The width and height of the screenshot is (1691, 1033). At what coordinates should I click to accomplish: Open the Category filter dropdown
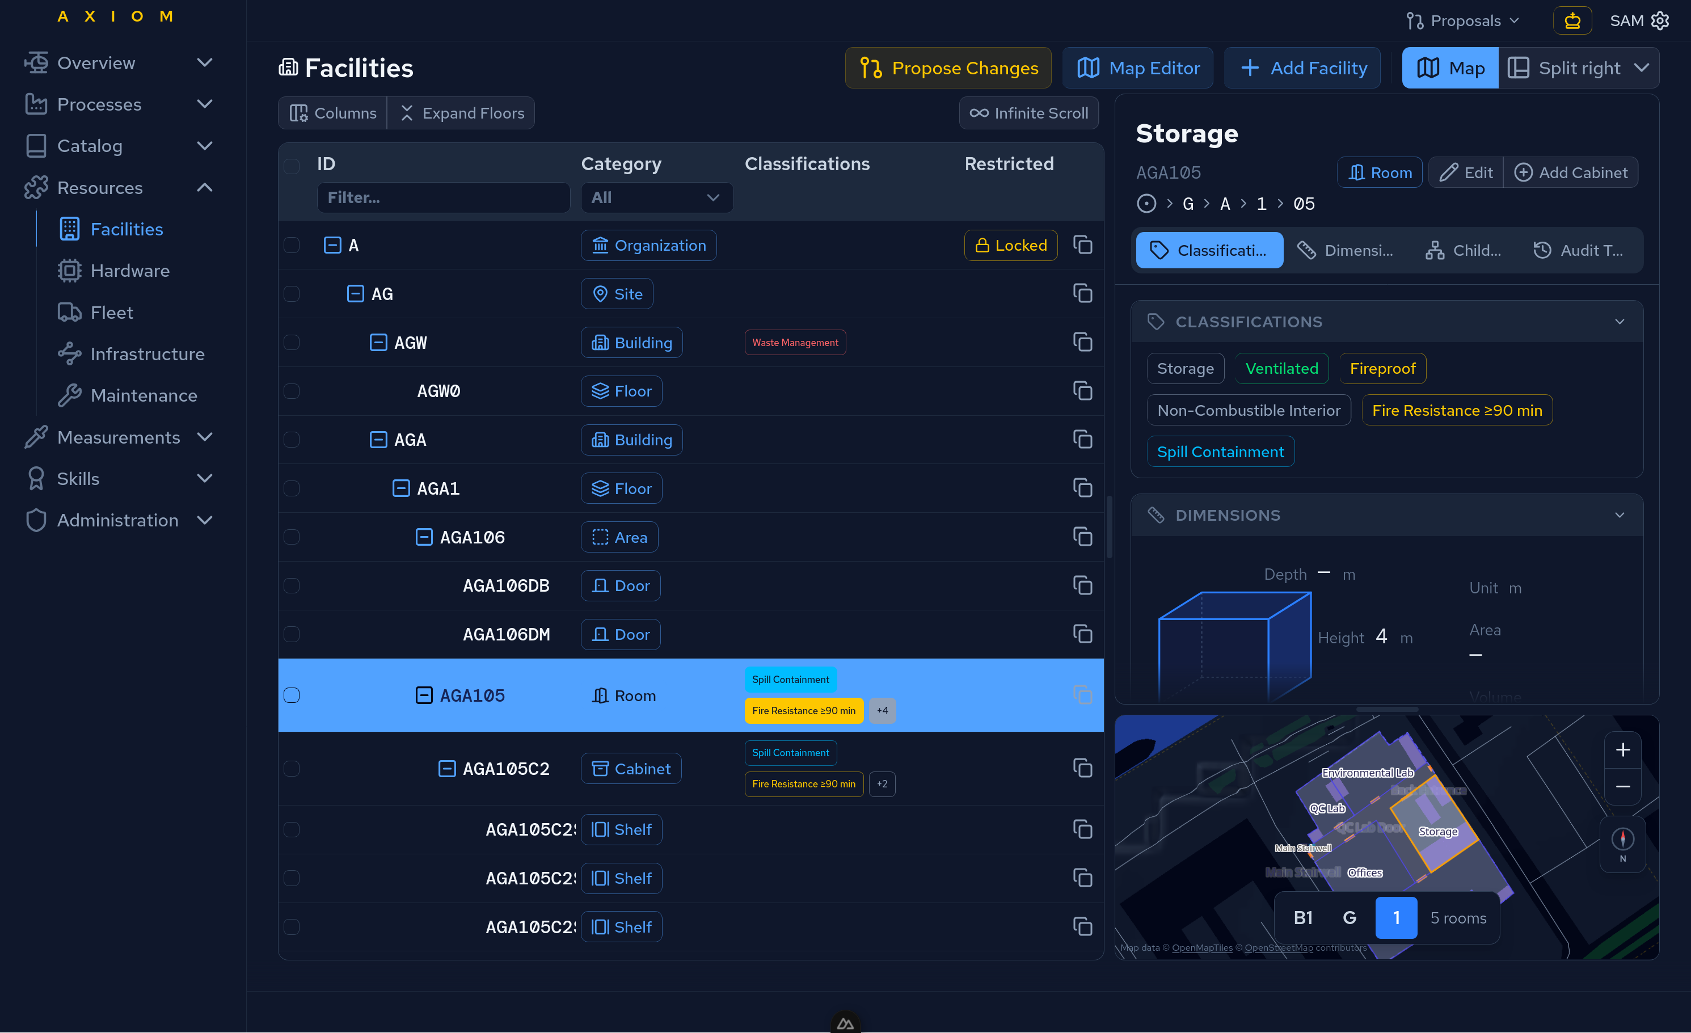point(656,197)
